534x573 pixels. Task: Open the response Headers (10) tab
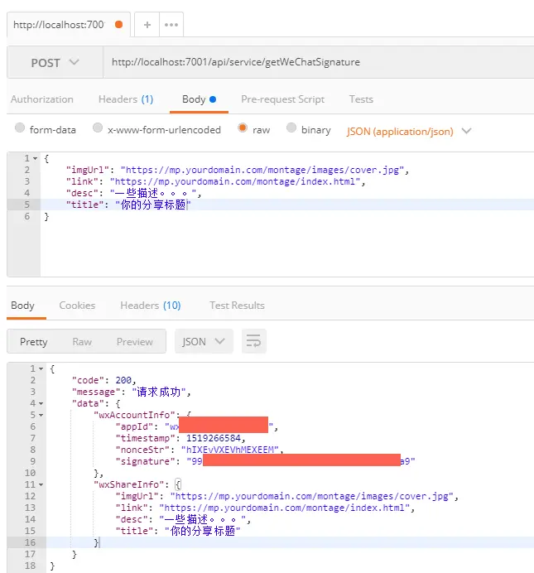coord(151,306)
